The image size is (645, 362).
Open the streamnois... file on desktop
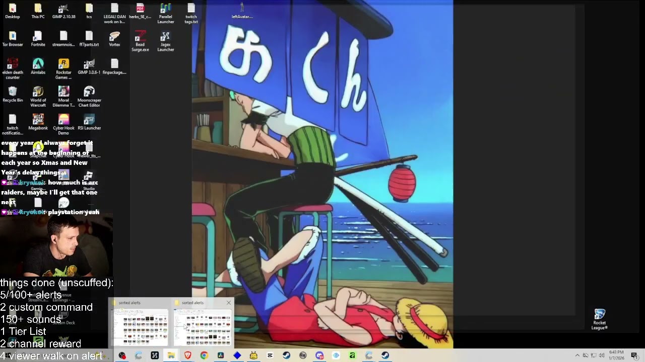tap(63, 39)
